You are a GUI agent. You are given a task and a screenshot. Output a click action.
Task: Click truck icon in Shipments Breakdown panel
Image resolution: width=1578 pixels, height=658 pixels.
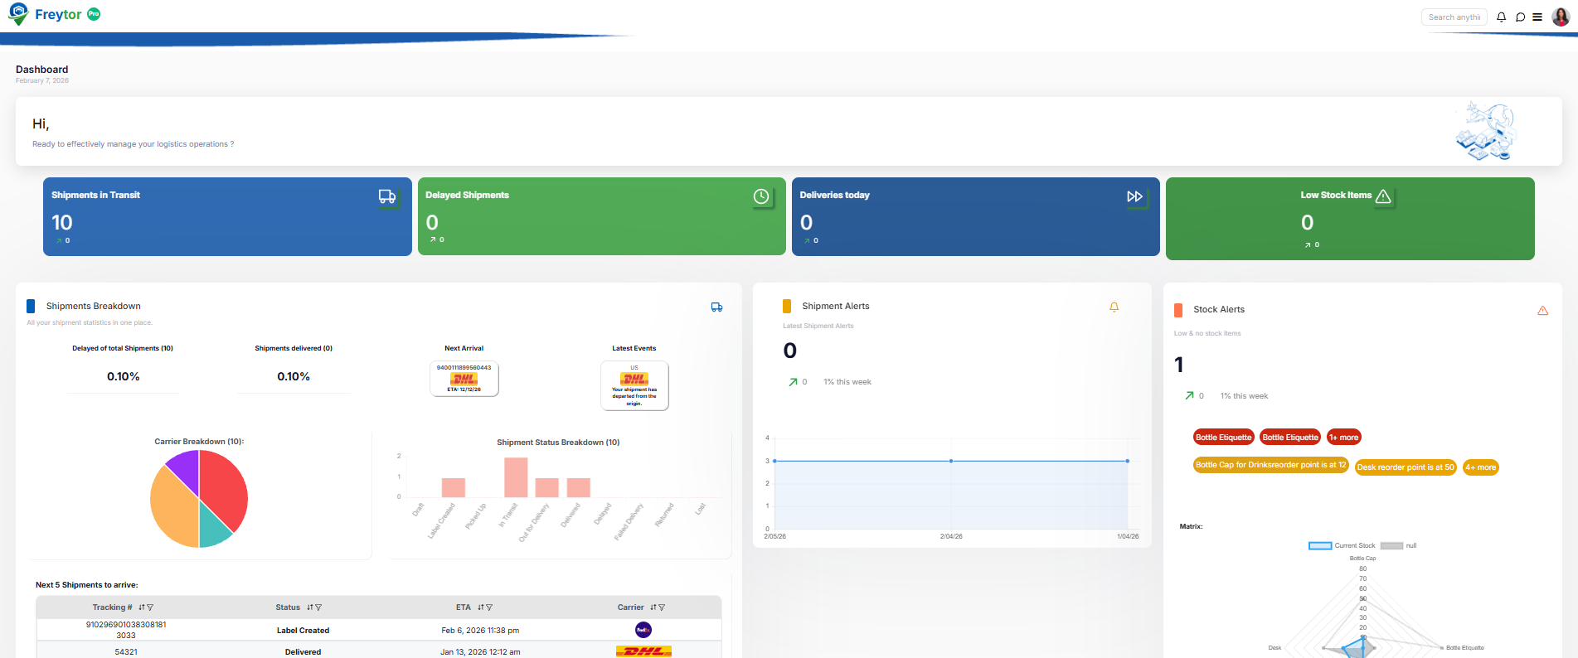717,307
